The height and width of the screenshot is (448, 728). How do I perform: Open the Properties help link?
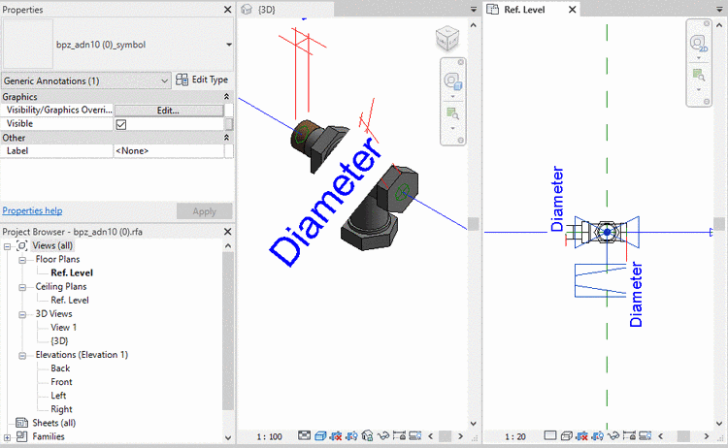click(x=32, y=210)
